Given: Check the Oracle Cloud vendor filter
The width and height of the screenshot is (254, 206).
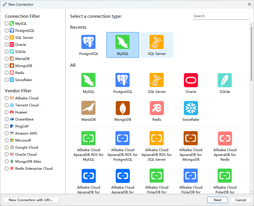Looking at the screenshot, I should 7,154.
